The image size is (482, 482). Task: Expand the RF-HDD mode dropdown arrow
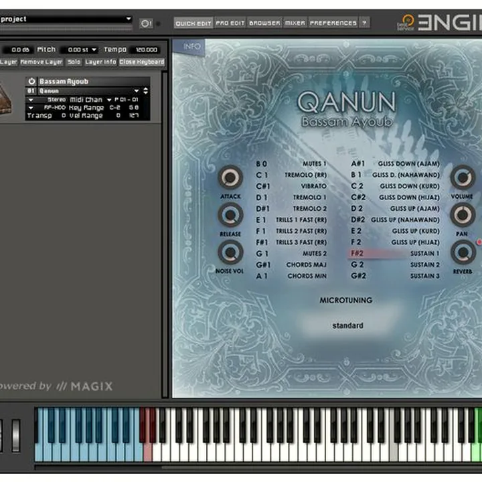pos(30,108)
